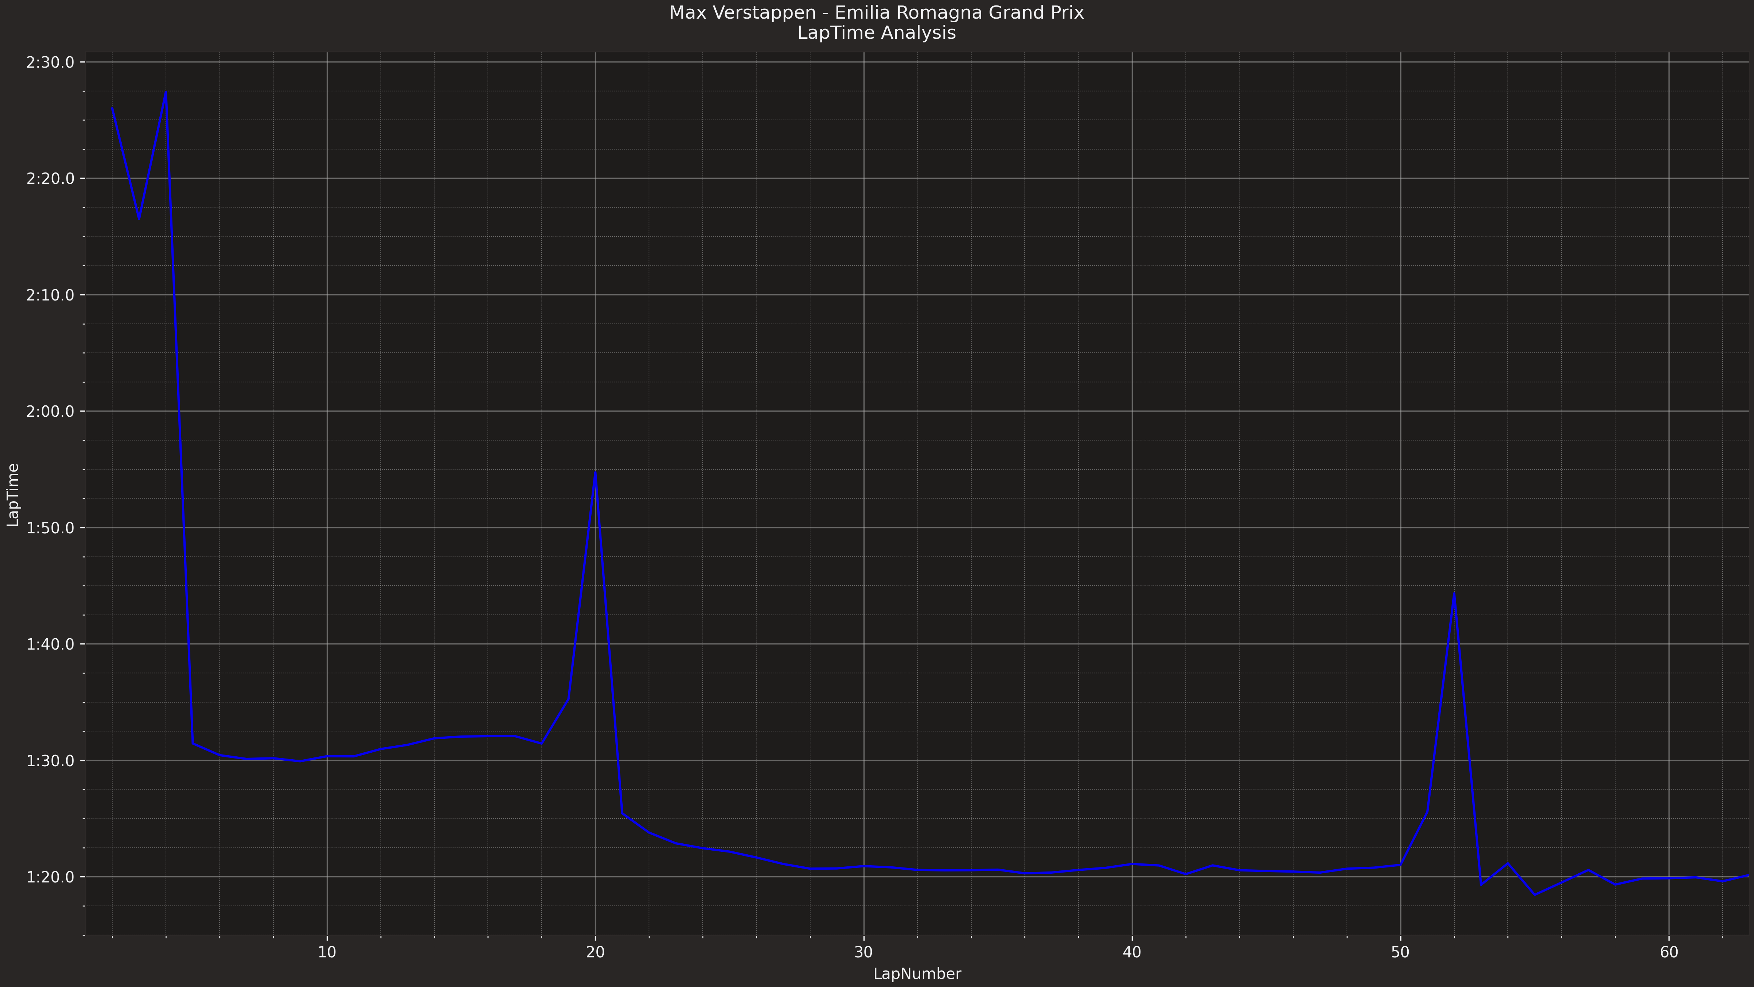Click the '1:20.0' y-axis tick label
The image size is (1754, 987).
coord(50,878)
